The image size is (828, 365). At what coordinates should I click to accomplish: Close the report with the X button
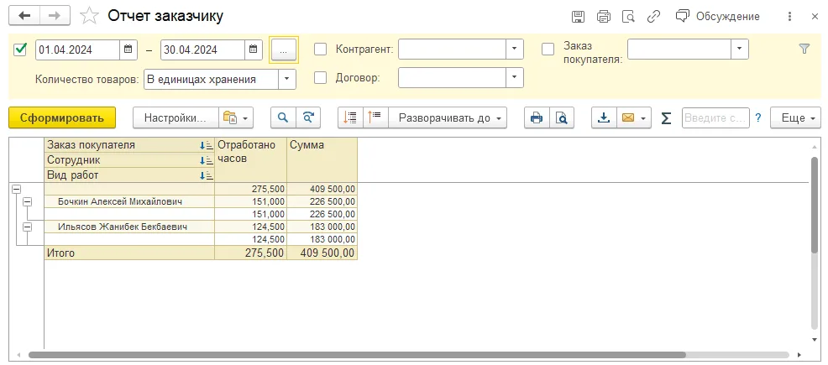pos(815,16)
